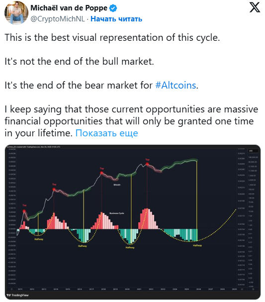Open the X logo link
265x302 pixels.
click(255, 7)
